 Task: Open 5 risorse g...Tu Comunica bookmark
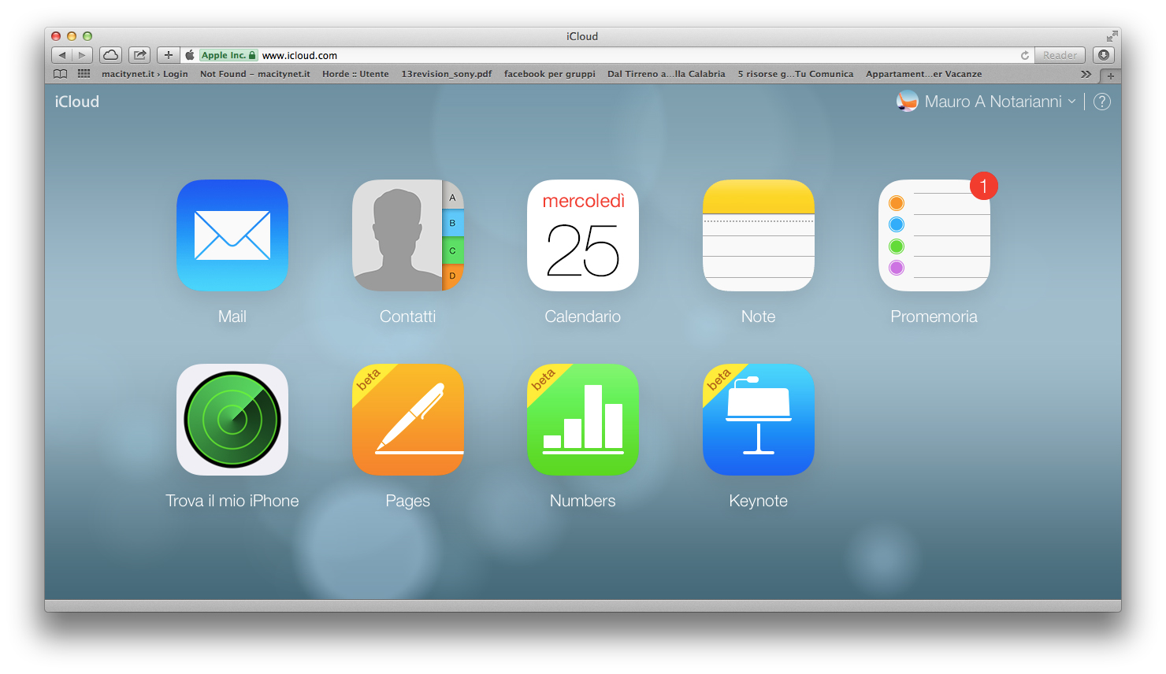coord(796,74)
